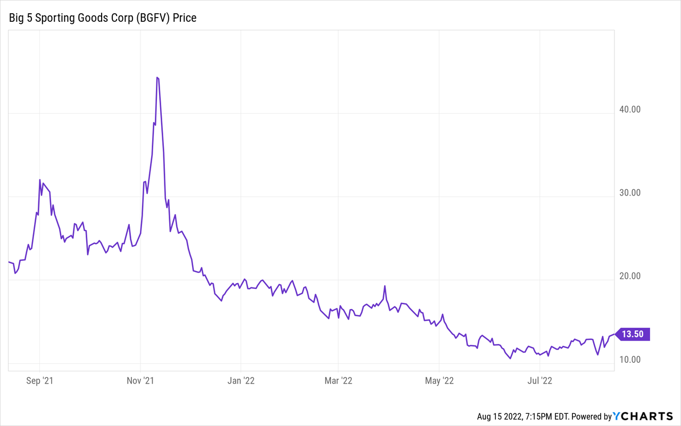Viewport: 681px width, 426px height.
Task: Click the Sep '21 x-axis label
Action: tap(40, 381)
